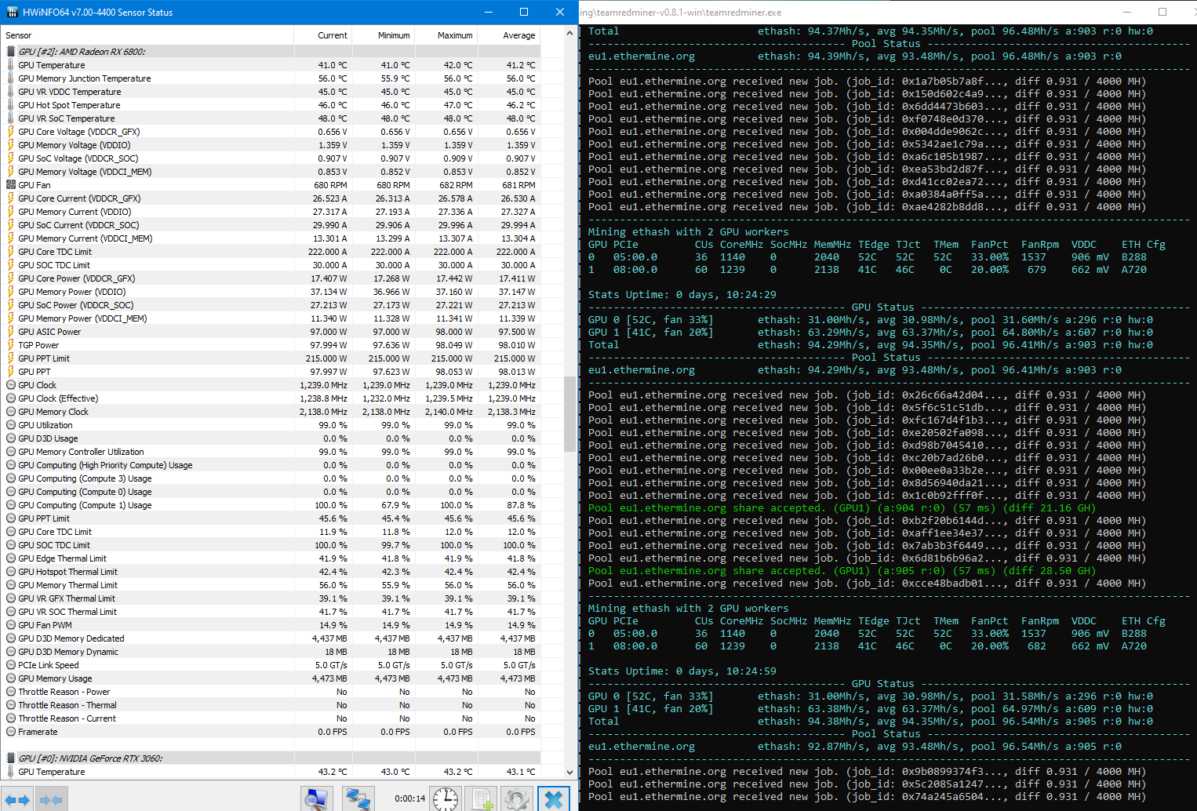
Task: Click the collapse columns arrows button in HWiNFO
Action: click(51, 799)
